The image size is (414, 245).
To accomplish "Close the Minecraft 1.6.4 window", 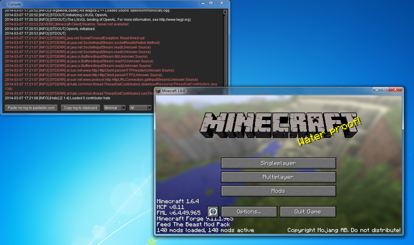I will pos(395,90).
